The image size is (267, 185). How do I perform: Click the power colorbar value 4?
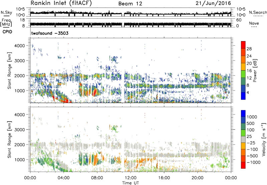point(248,93)
